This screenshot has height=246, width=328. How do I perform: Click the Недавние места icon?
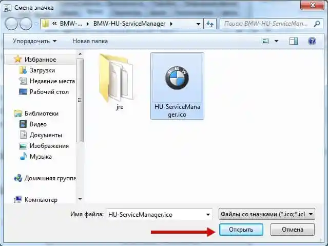(x=23, y=81)
